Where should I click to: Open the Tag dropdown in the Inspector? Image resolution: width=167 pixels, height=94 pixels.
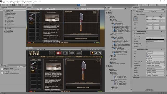click(144, 12)
